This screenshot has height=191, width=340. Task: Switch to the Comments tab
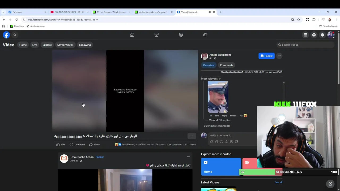pyautogui.click(x=226, y=65)
